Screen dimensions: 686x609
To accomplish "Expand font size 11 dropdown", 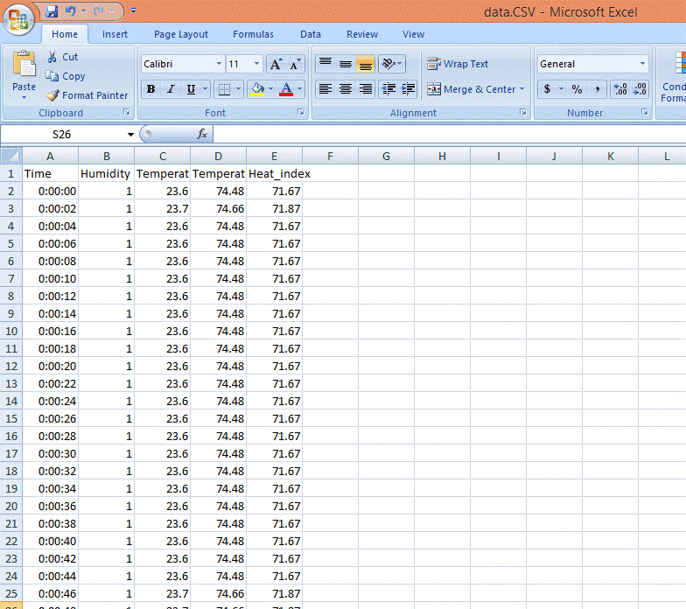I will [x=257, y=64].
